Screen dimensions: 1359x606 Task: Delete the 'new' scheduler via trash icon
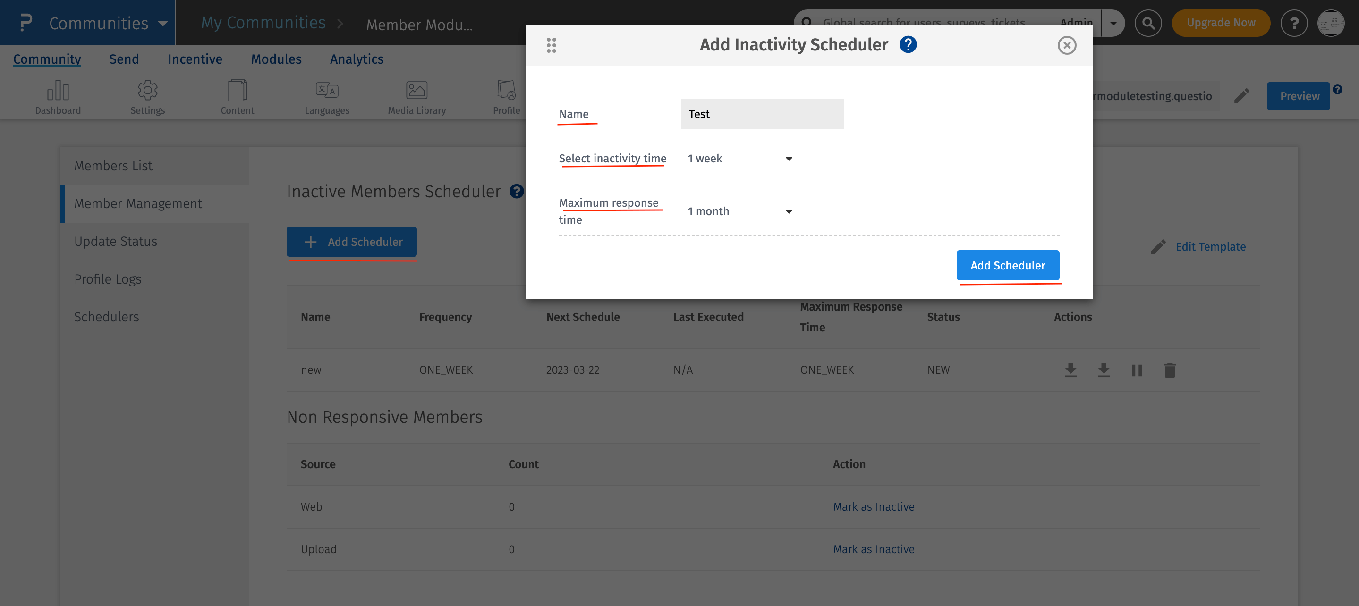[1169, 370]
